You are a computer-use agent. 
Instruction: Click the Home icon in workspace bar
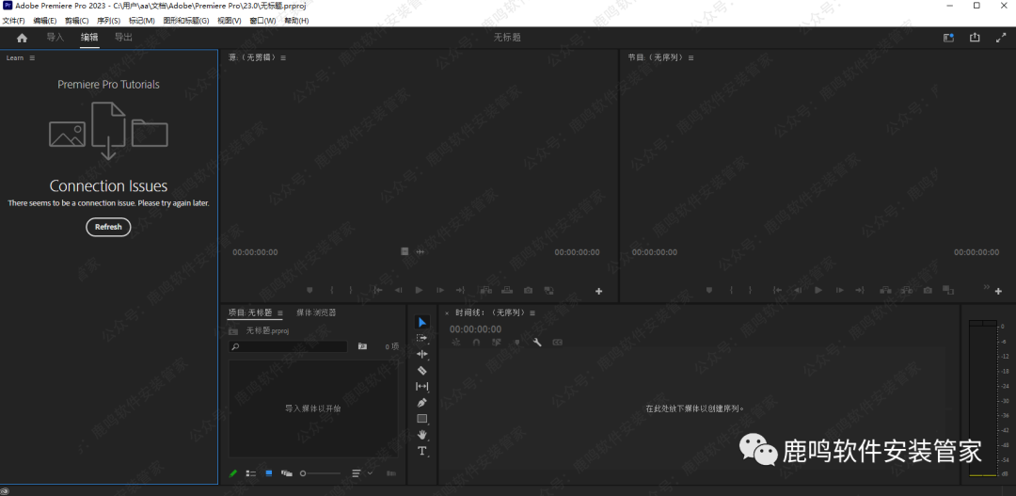(x=22, y=38)
